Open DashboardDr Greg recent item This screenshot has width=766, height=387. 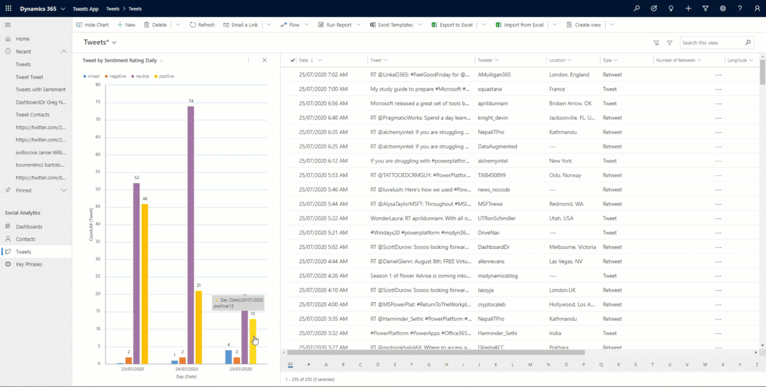coord(41,102)
